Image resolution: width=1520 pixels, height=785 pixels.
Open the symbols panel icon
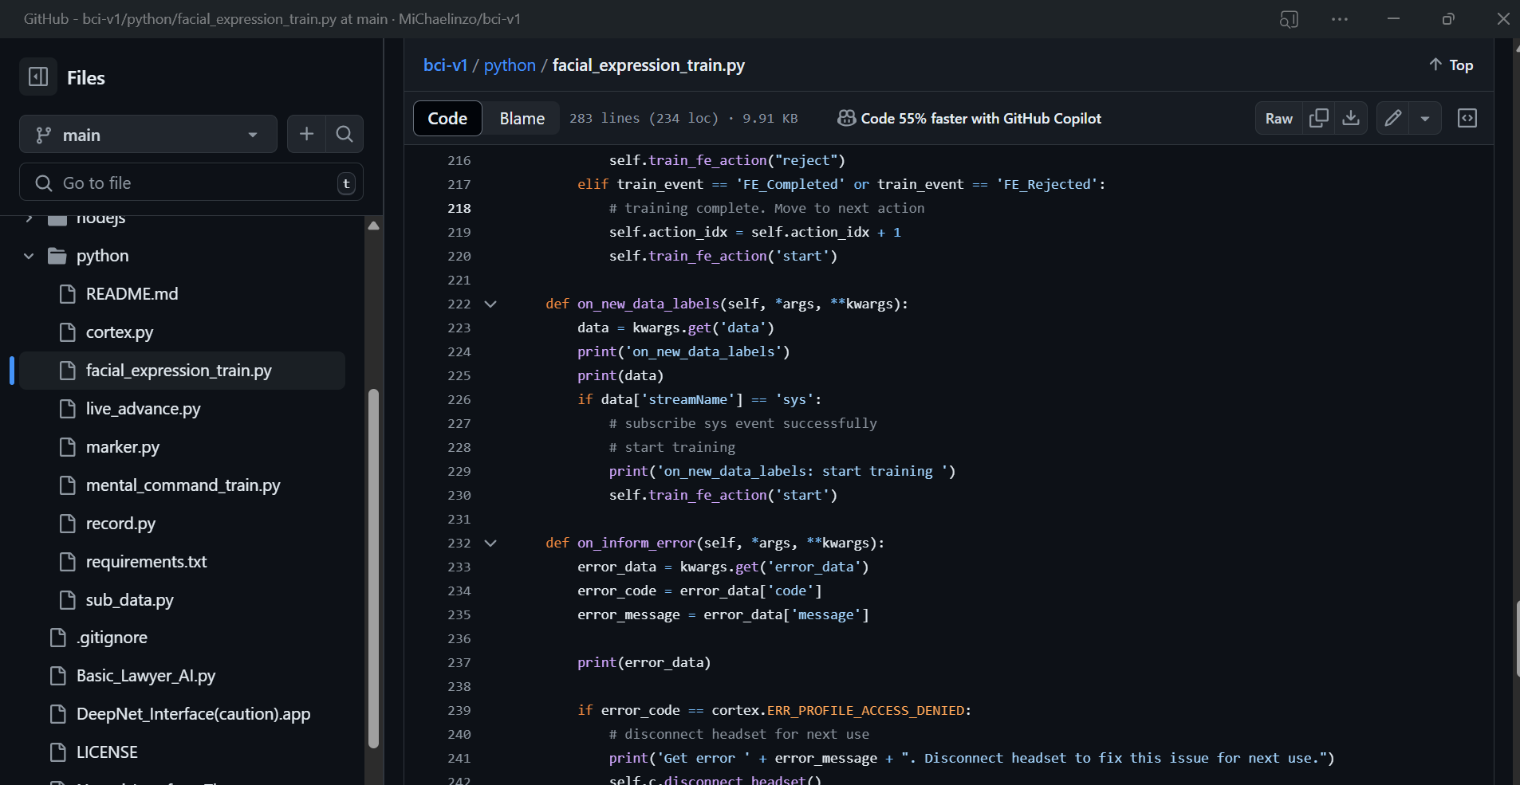point(1467,118)
